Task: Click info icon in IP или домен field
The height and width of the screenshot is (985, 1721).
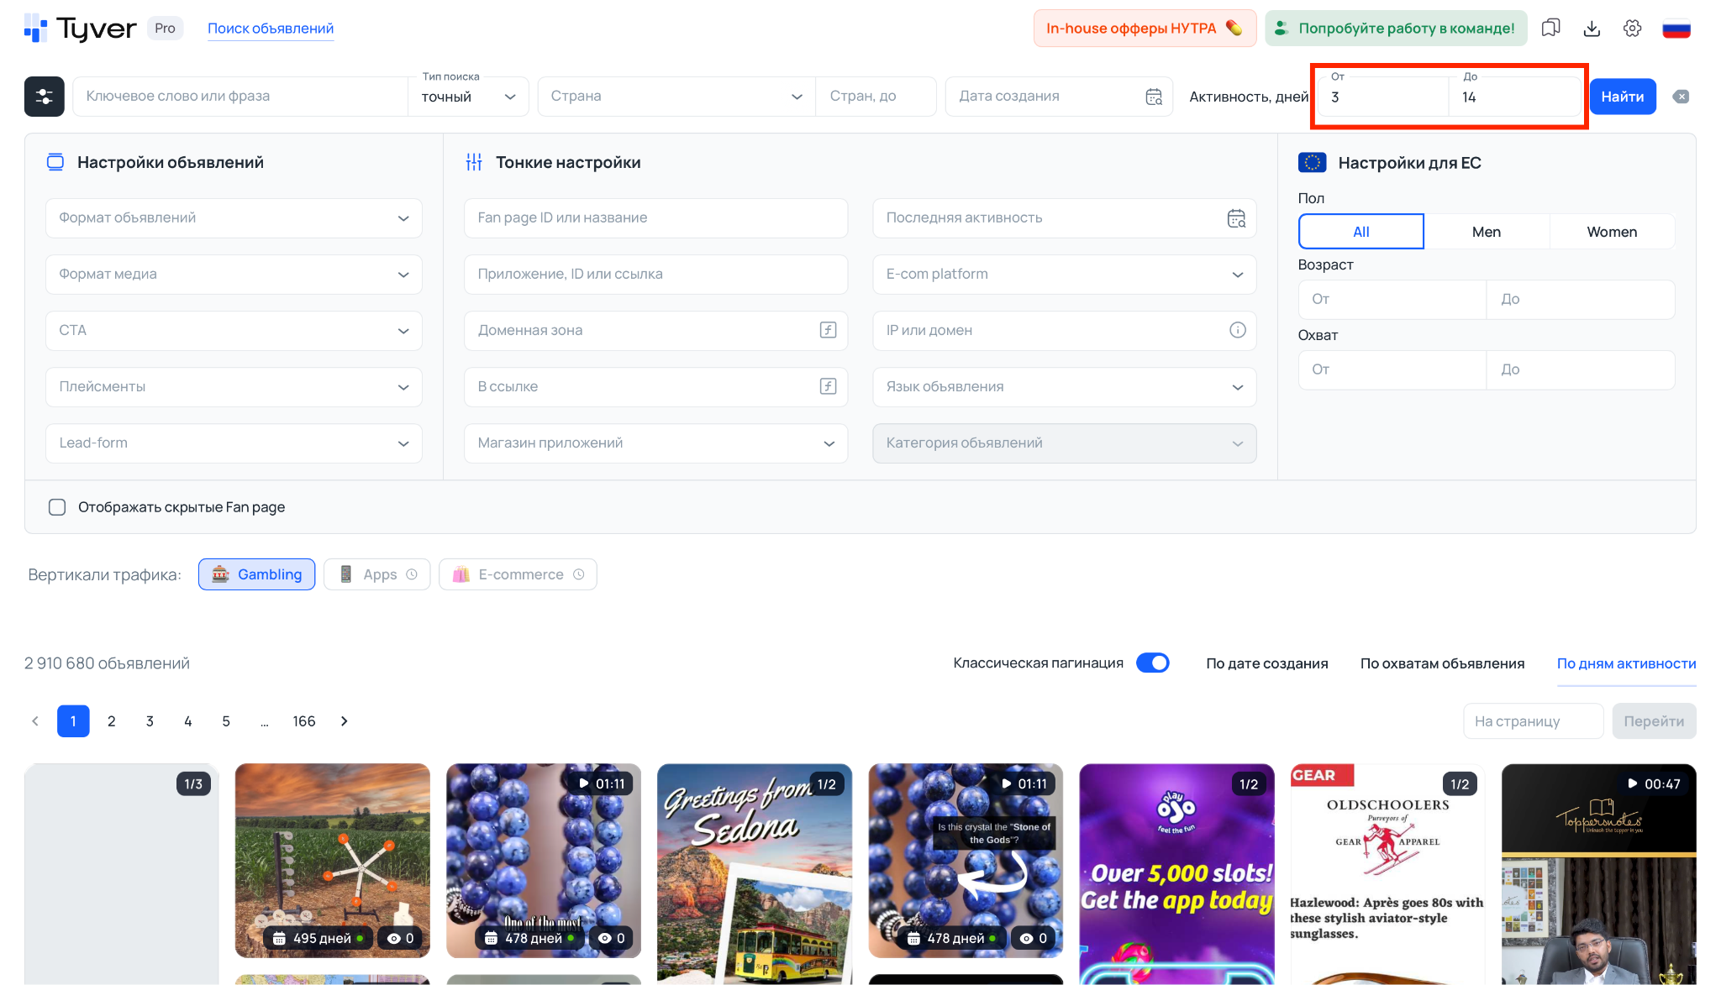Action: pos(1237,330)
